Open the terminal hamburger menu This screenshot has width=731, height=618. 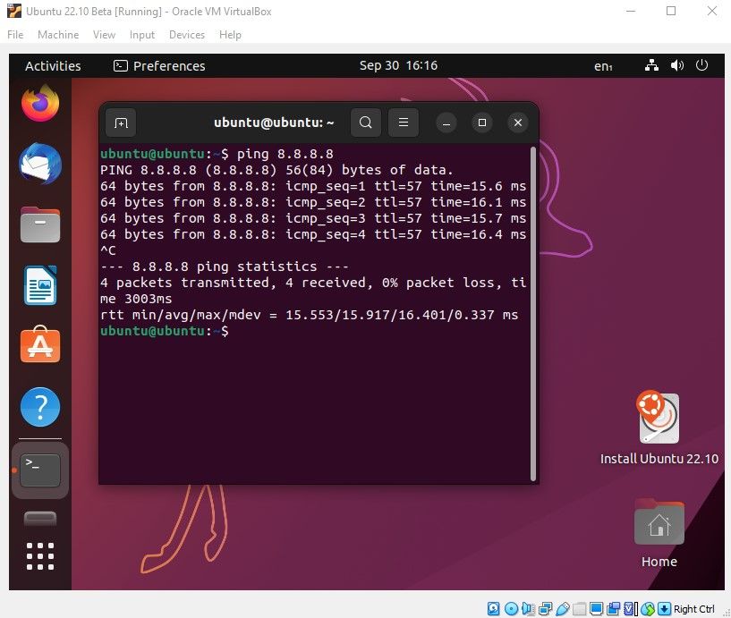(404, 123)
